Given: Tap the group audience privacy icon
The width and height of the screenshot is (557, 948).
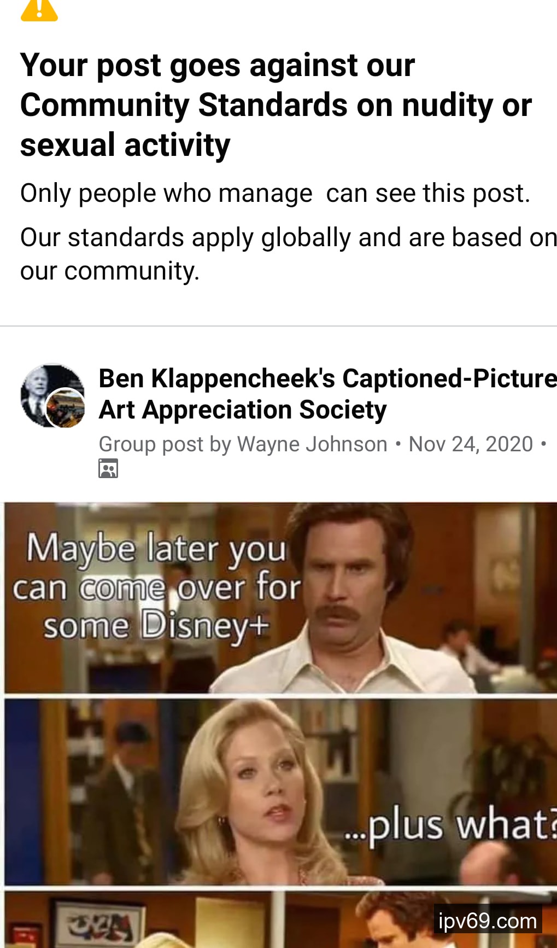Looking at the screenshot, I should pos(108,468).
